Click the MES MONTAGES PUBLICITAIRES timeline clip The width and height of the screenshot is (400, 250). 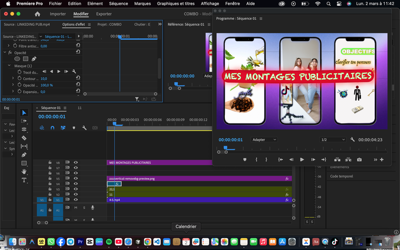pos(158,163)
